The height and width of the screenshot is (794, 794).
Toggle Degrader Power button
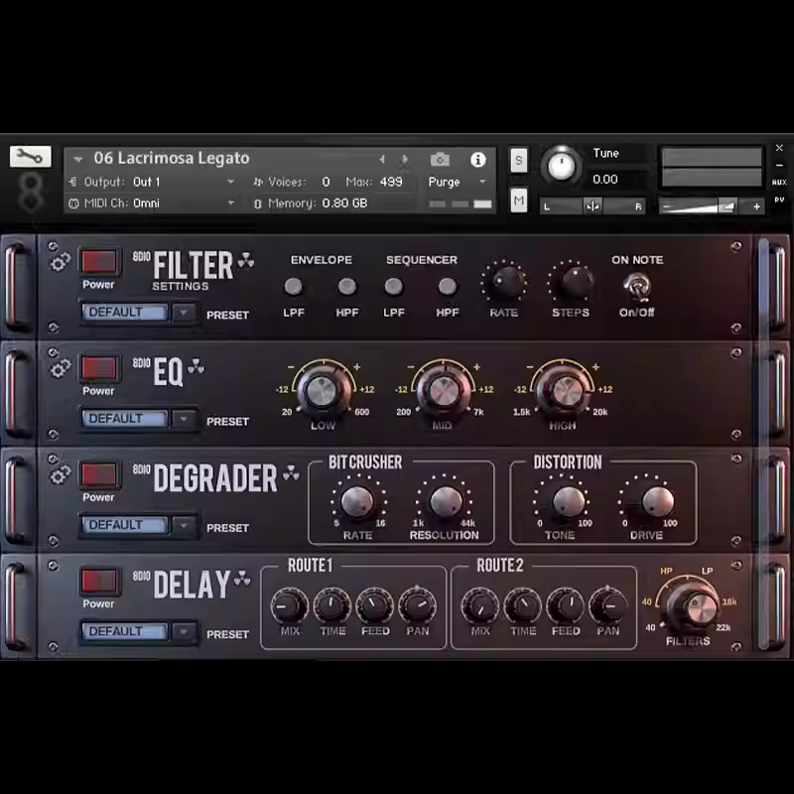click(98, 474)
